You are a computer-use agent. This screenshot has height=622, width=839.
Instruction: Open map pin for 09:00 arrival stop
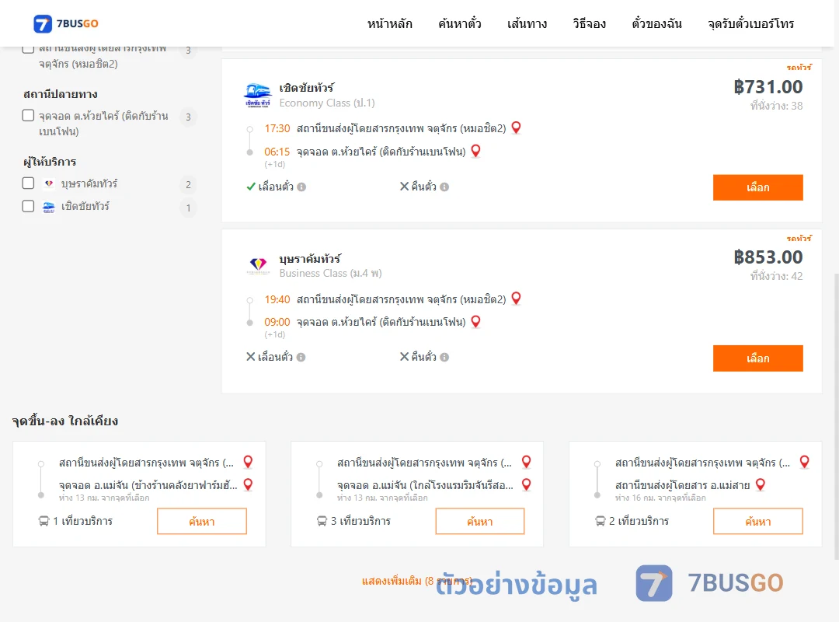[x=475, y=321]
